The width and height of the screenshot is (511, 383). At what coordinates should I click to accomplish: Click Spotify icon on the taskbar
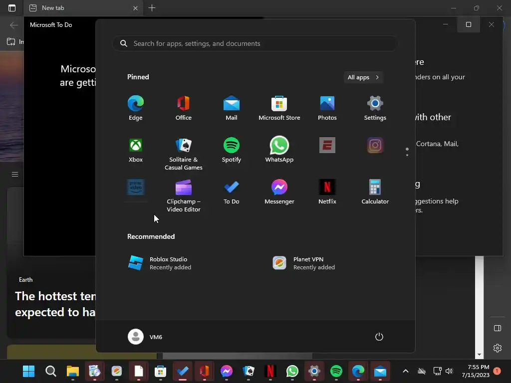point(336,371)
